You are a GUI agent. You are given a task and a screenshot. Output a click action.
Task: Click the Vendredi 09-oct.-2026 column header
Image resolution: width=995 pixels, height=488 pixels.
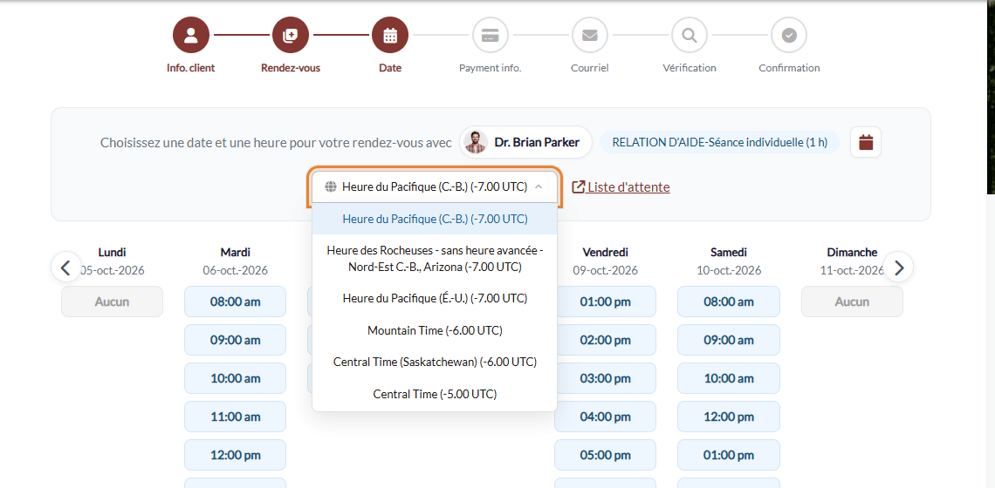pos(606,261)
